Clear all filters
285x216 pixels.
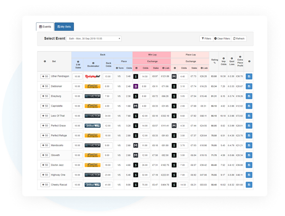click(x=222, y=38)
